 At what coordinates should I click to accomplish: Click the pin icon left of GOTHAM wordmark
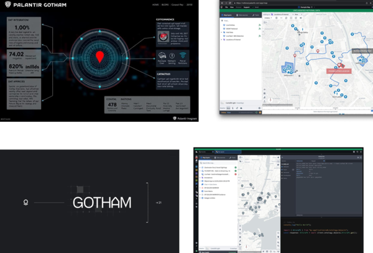click(x=25, y=203)
